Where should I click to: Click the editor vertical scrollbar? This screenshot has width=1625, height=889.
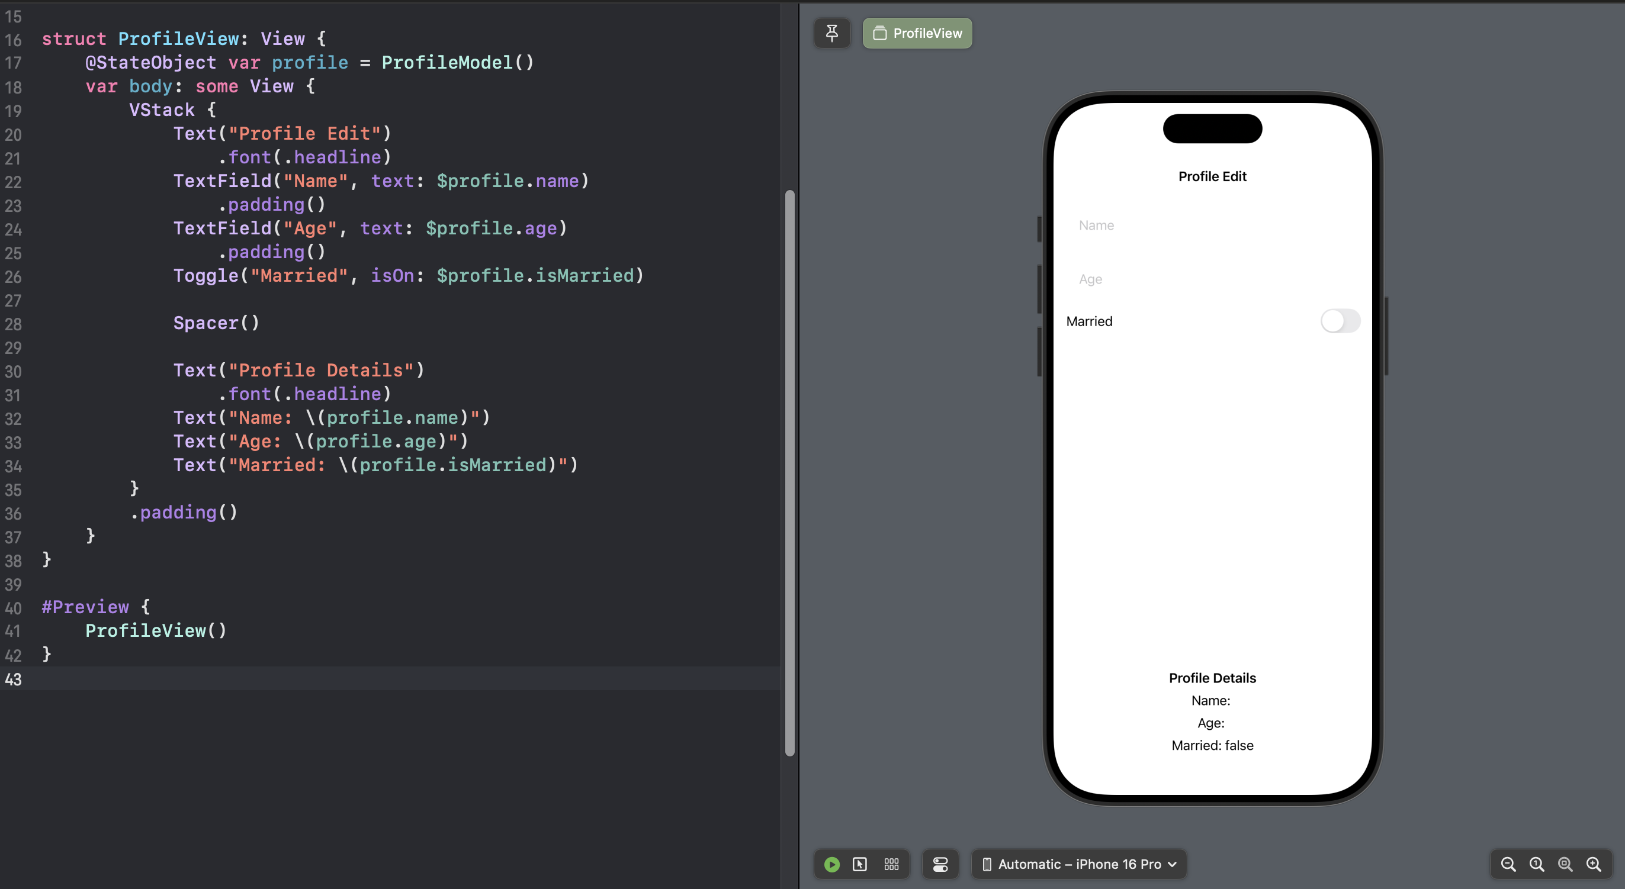coord(789,473)
